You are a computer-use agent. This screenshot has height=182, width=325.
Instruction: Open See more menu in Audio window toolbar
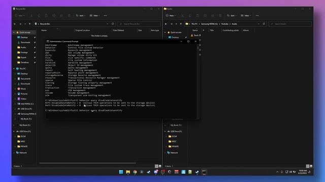coord(257,16)
